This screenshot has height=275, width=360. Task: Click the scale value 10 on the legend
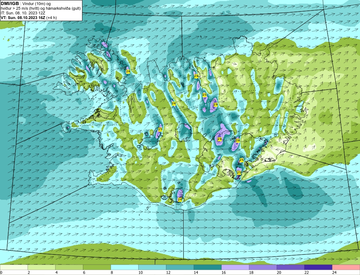140,273
